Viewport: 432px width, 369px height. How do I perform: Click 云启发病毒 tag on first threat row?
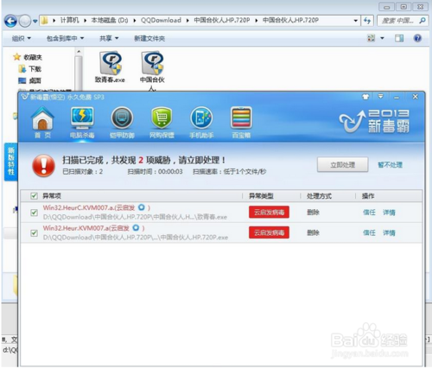point(269,213)
